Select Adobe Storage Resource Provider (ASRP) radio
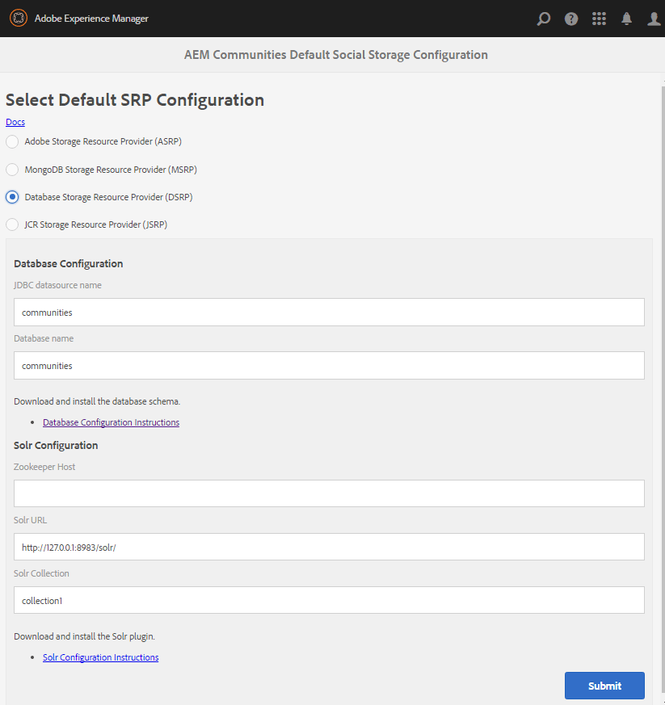This screenshot has width=665, height=705. (x=12, y=142)
